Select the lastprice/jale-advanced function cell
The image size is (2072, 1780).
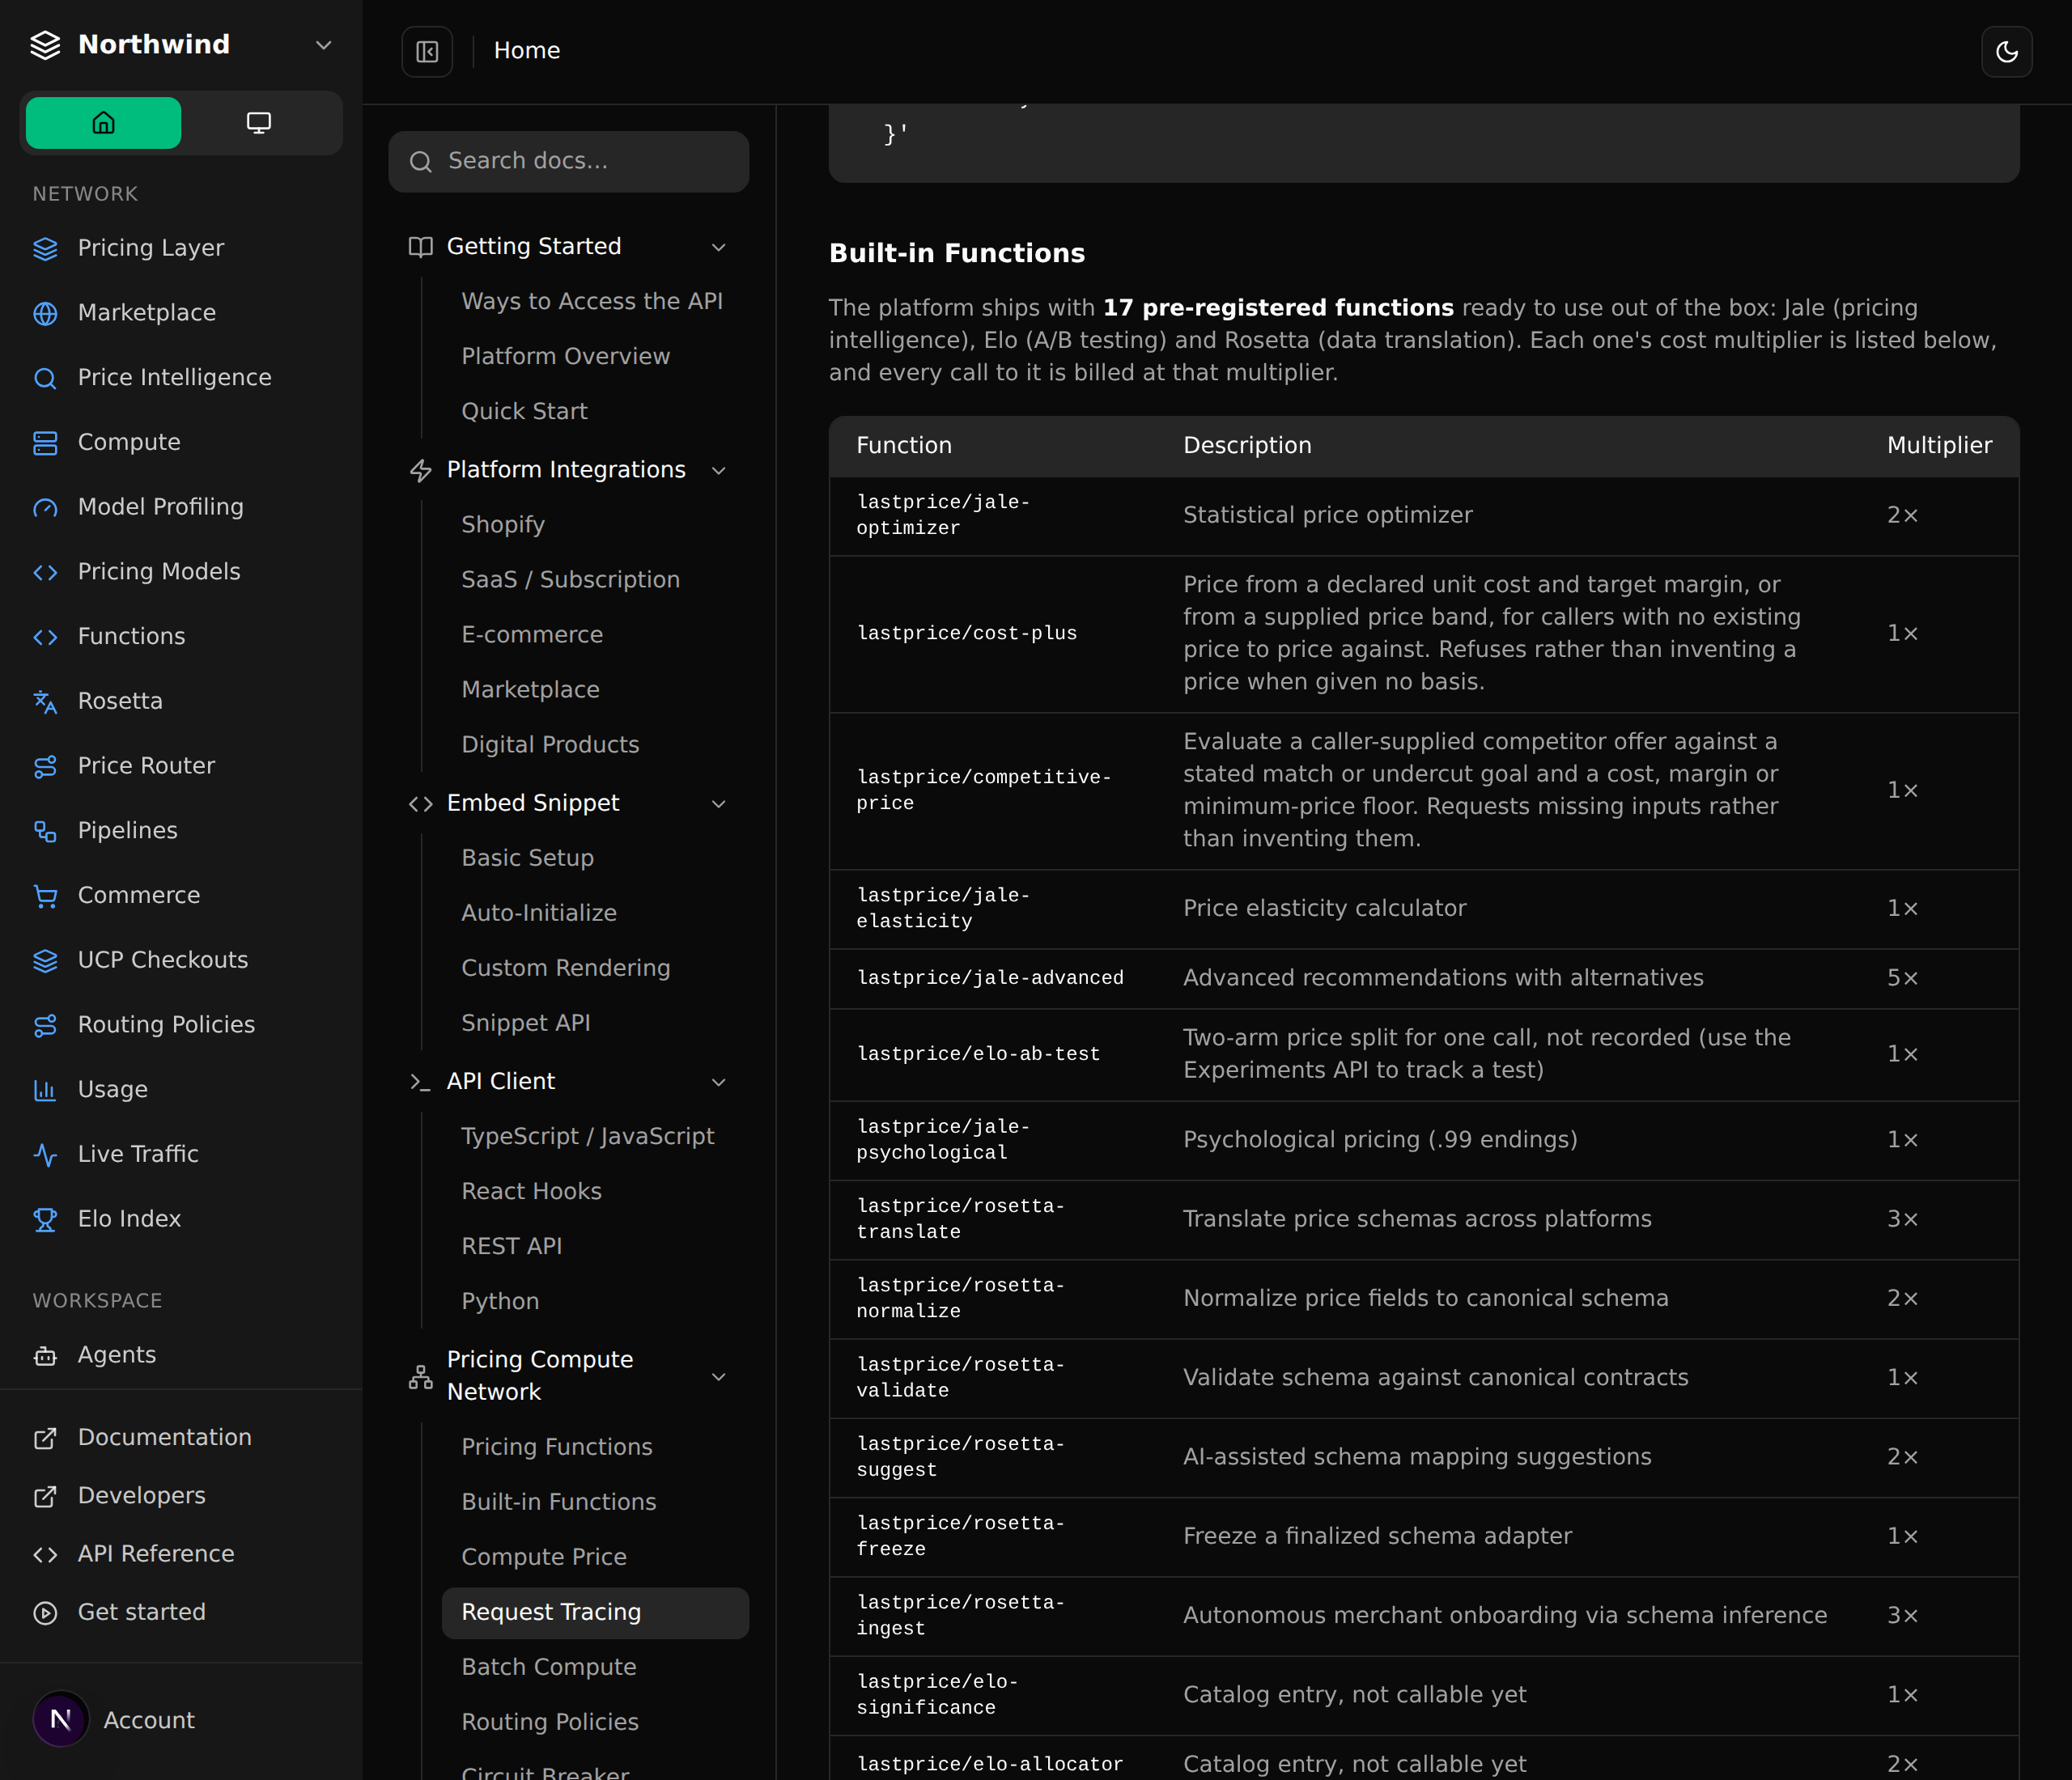tap(990, 978)
